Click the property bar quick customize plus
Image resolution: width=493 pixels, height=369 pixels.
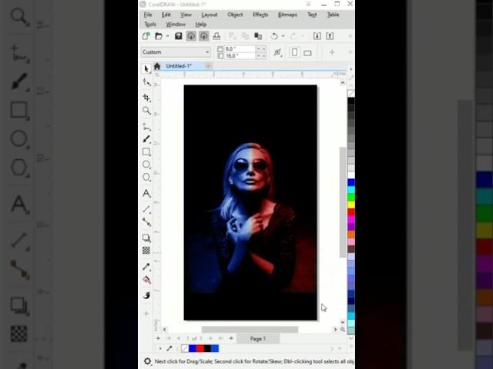[332, 52]
